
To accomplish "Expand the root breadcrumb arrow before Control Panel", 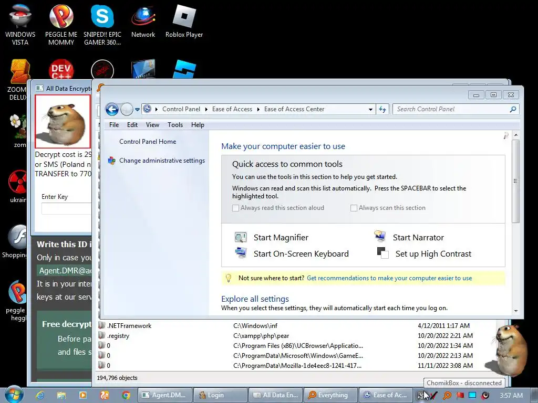I will (x=157, y=109).
